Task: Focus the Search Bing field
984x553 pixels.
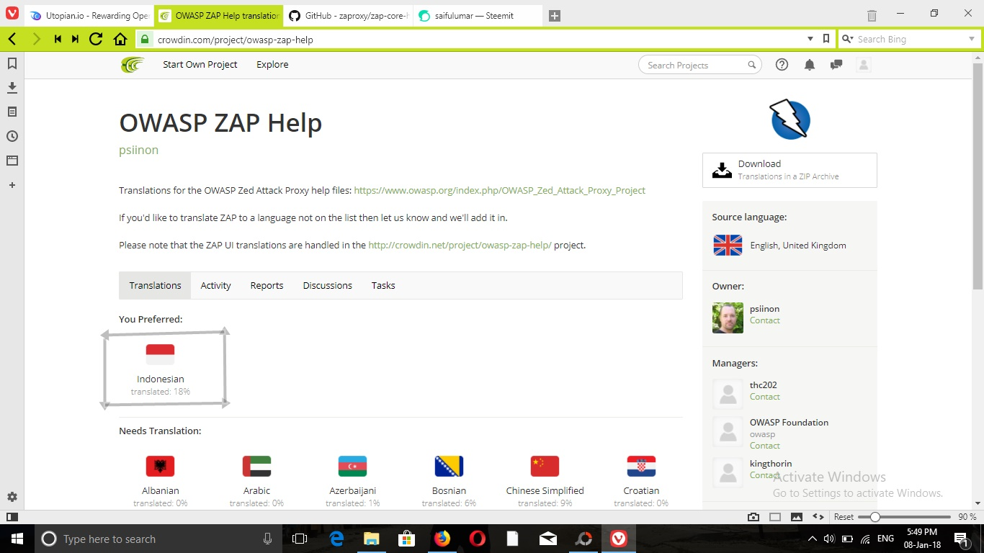Action: point(910,40)
